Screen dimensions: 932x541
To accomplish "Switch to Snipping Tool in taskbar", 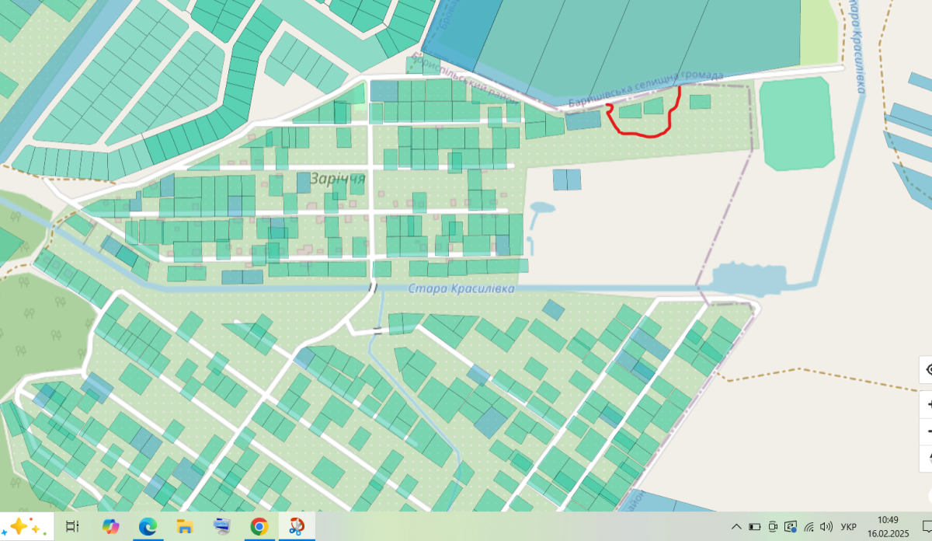I will [297, 526].
